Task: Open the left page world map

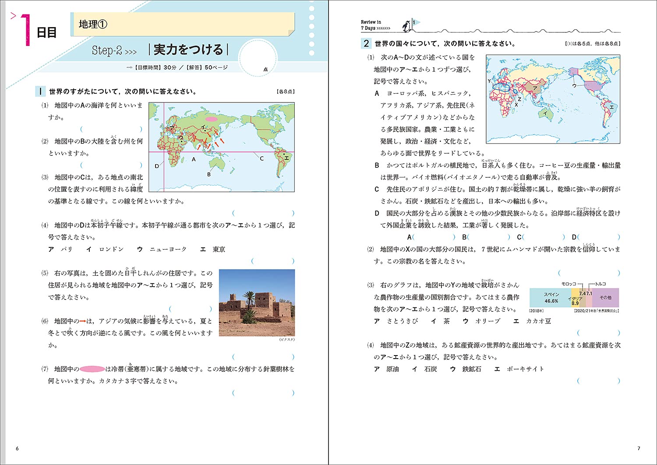Action: point(222,147)
